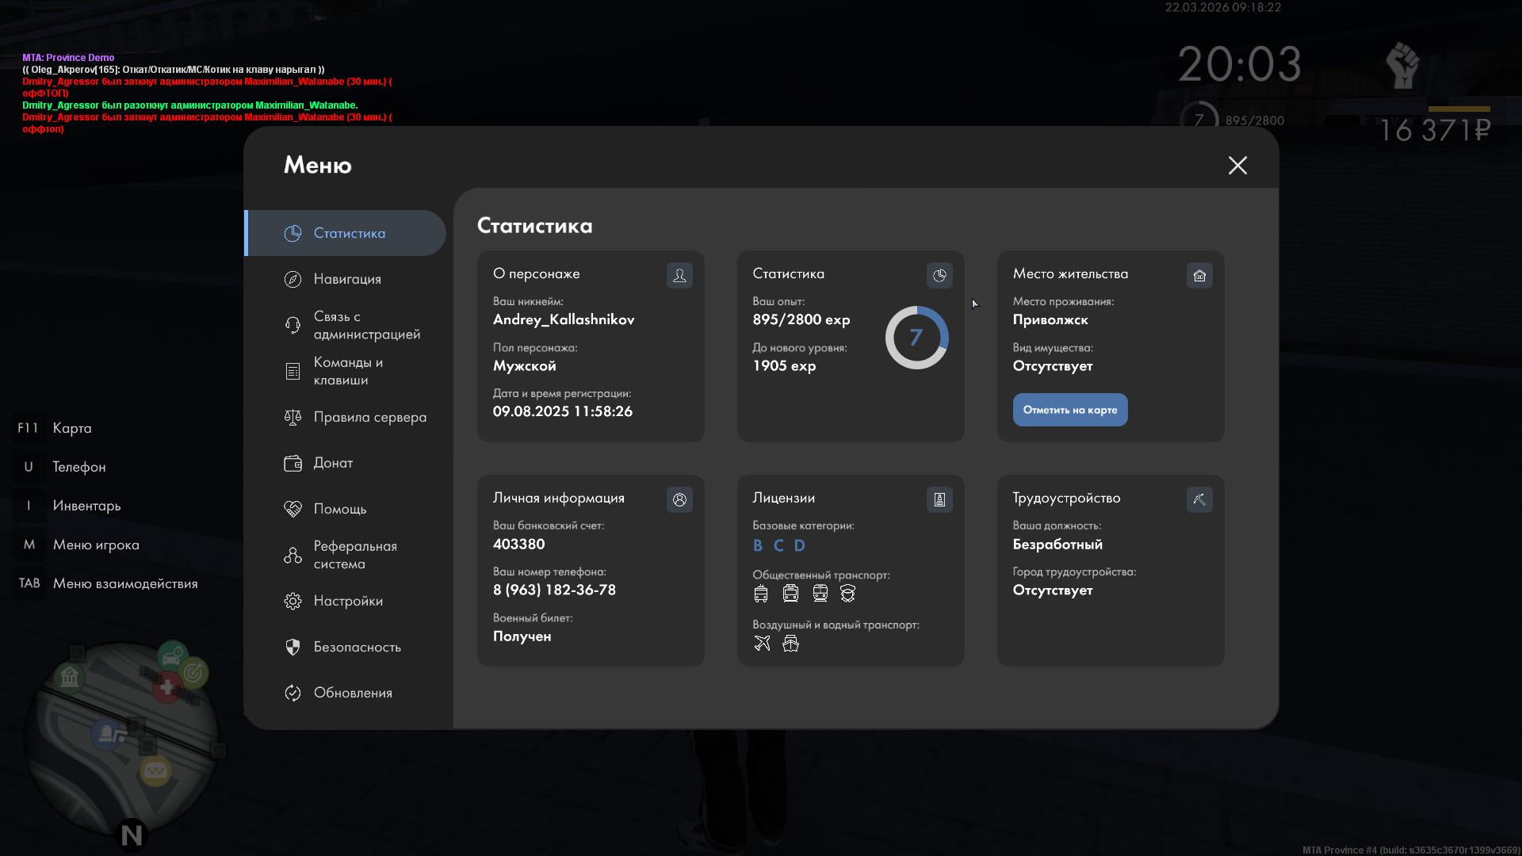This screenshot has width=1522, height=856.
Task: Click the airplane license icon
Action: click(762, 644)
